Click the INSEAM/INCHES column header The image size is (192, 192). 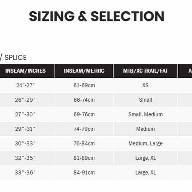27,71
